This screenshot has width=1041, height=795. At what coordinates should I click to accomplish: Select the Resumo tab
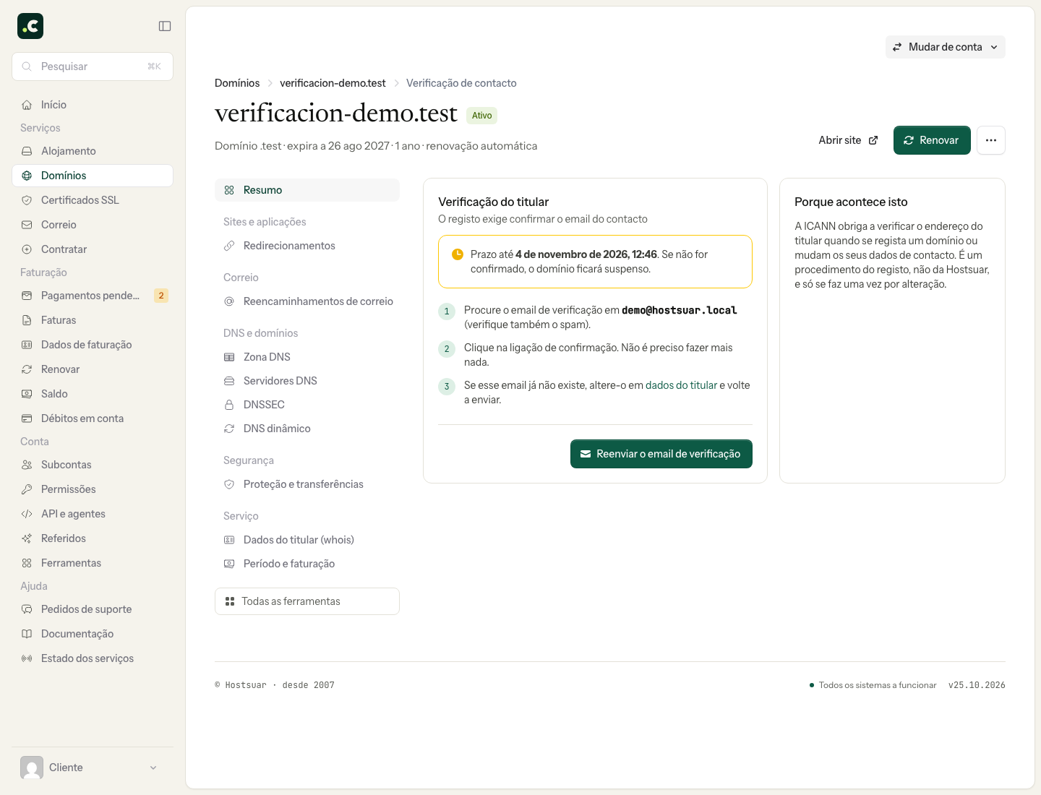tap(307, 190)
